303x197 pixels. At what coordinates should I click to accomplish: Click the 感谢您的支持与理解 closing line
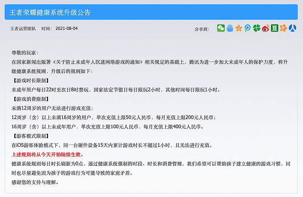click(35, 182)
